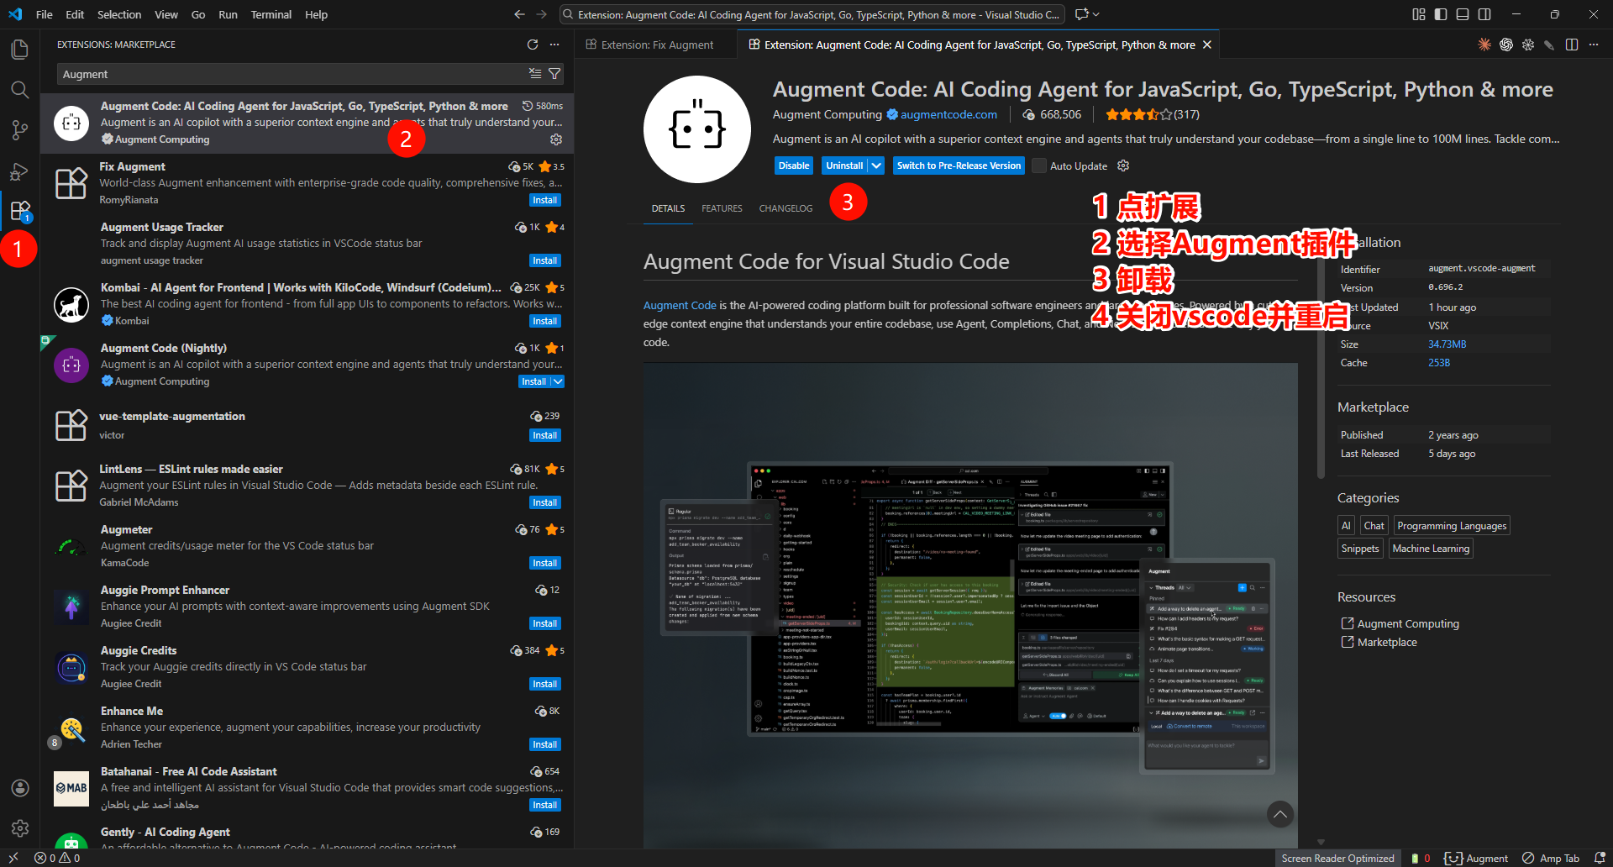Image resolution: width=1613 pixels, height=867 pixels.
Task: Focus the extensions search field containing Augment
Action: [x=292, y=74]
